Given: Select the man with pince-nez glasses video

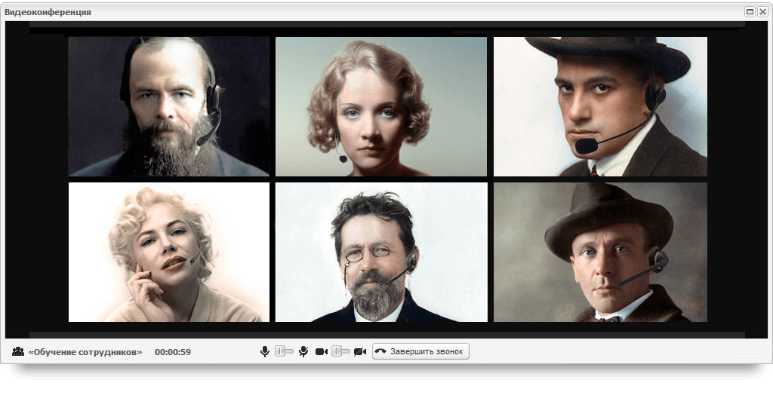Looking at the screenshot, I should [x=381, y=253].
